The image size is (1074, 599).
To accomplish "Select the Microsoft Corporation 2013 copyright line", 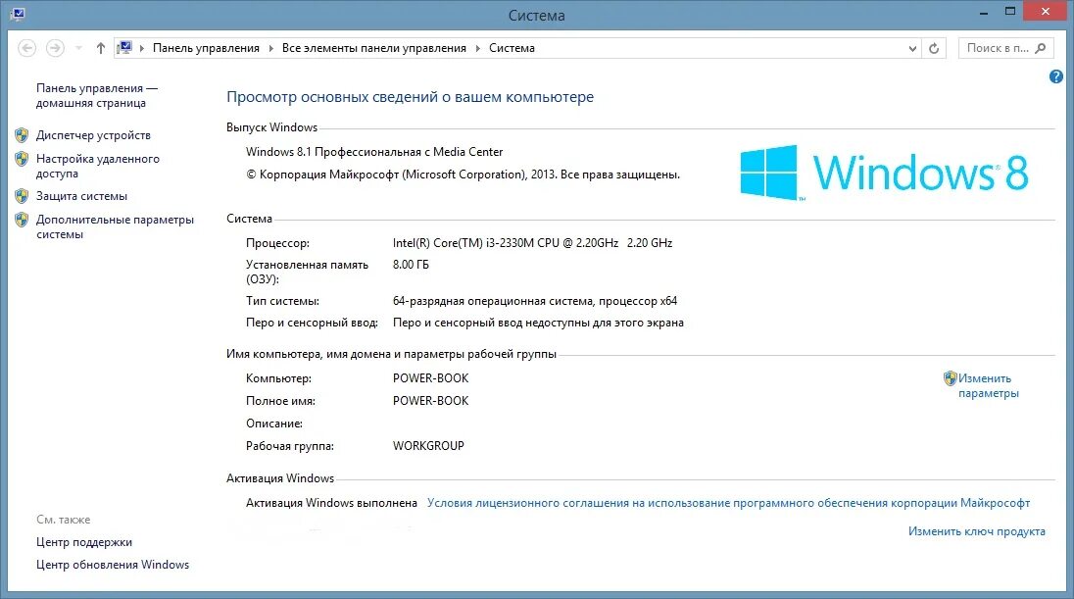I will coord(464,175).
